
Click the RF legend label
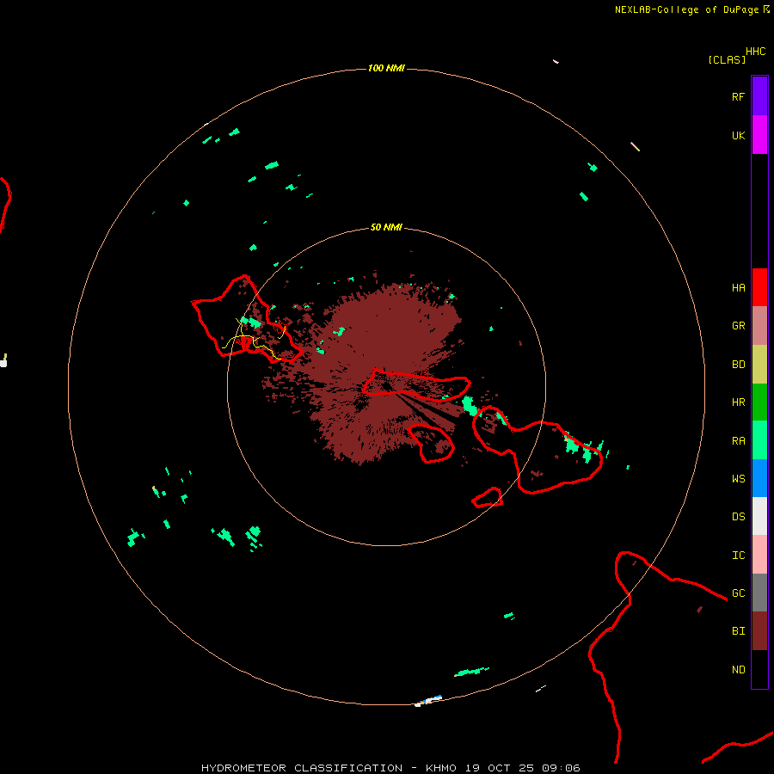pos(738,97)
